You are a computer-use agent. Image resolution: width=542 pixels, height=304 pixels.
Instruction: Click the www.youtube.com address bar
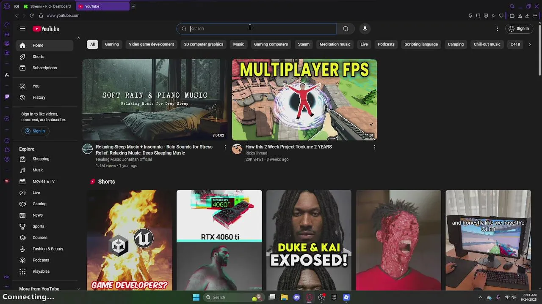point(63,16)
